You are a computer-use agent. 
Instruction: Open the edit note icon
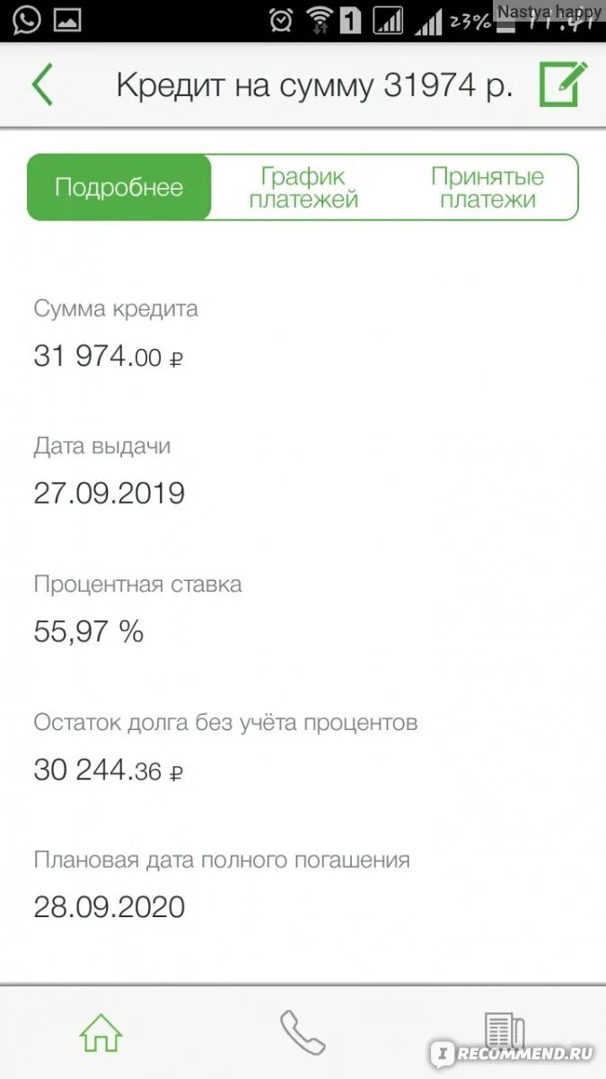coord(564,84)
